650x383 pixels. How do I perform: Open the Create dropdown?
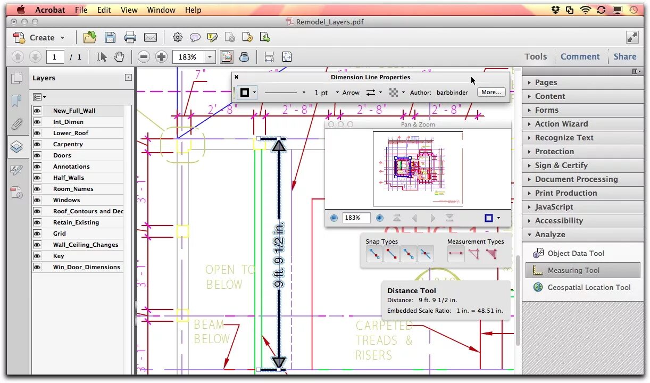[39, 38]
